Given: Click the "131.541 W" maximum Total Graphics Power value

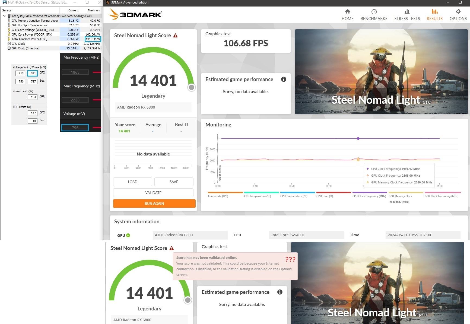Looking at the screenshot, I should (x=93, y=39).
